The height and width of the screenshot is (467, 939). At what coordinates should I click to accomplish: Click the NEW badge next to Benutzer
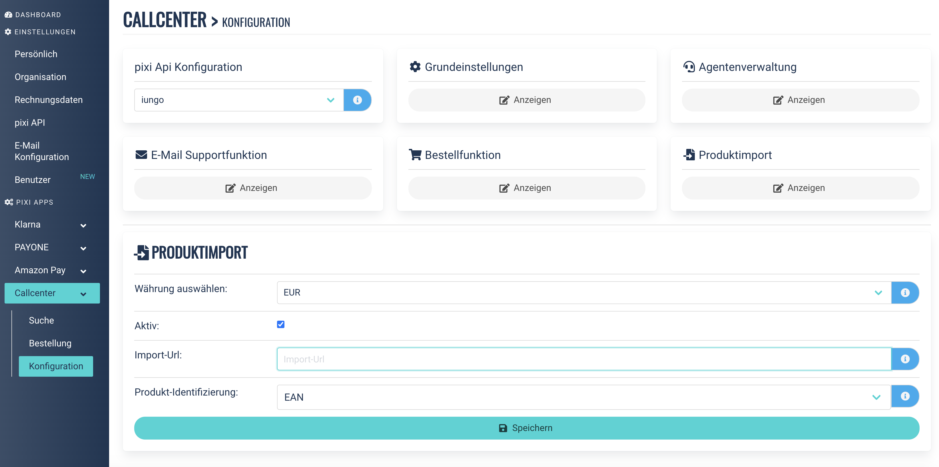(x=87, y=177)
